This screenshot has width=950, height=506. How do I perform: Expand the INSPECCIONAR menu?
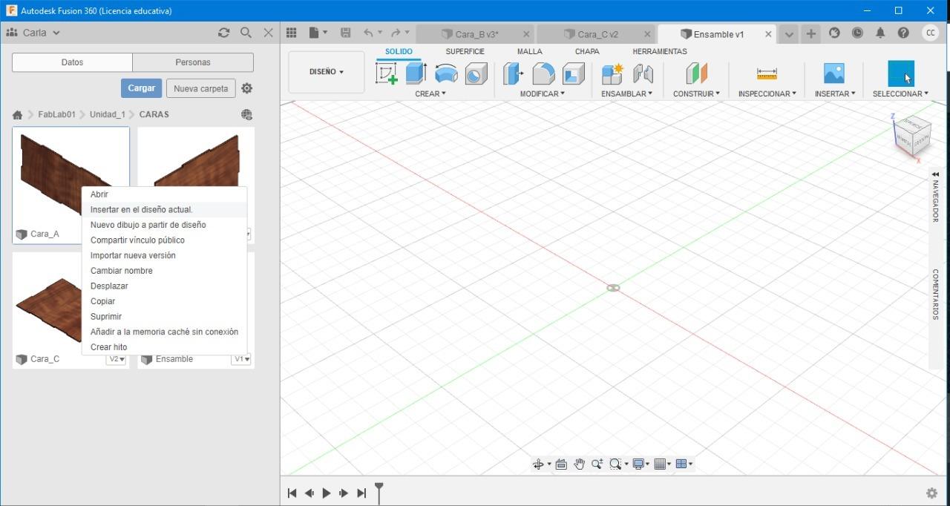[x=767, y=93]
